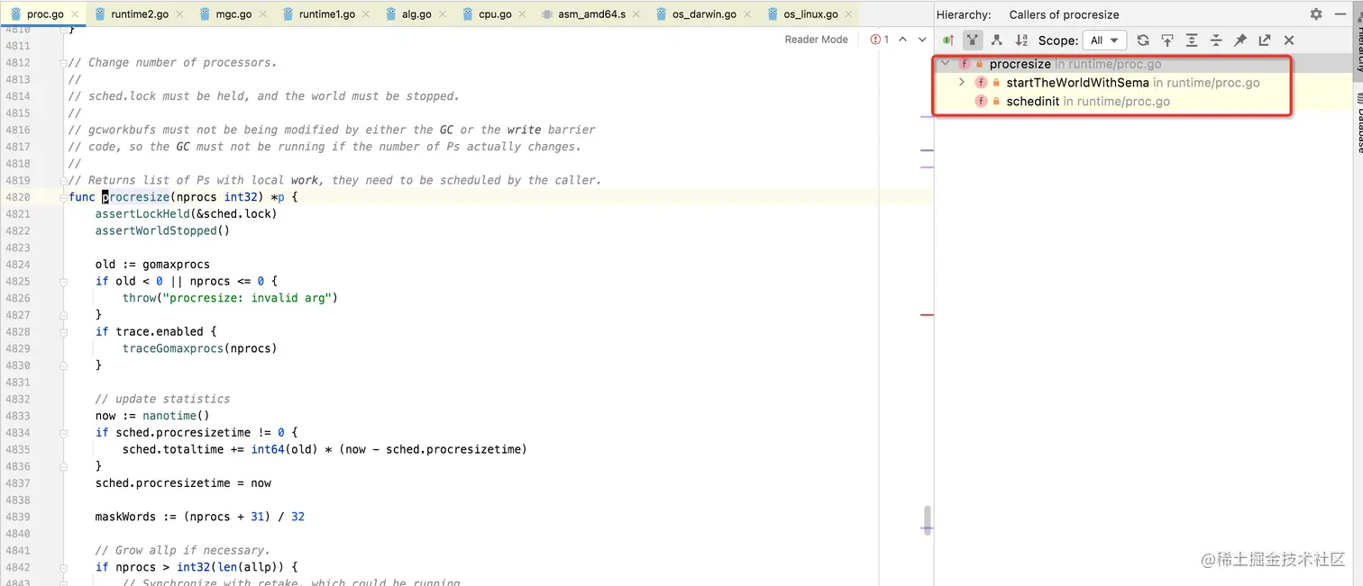Open the Hierarchy side tool window stripe
This screenshot has height=586, width=1363.
click(1357, 41)
